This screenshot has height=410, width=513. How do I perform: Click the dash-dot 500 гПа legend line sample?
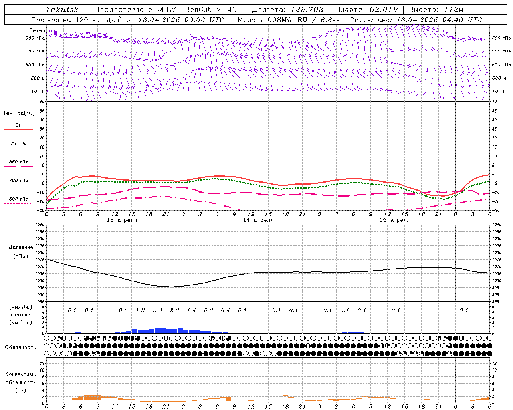pos(18,203)
